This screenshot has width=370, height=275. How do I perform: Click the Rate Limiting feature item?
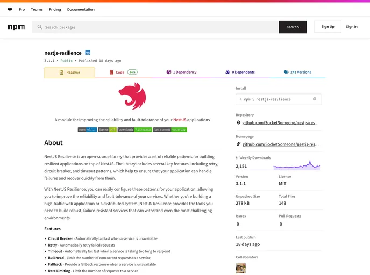93,271
